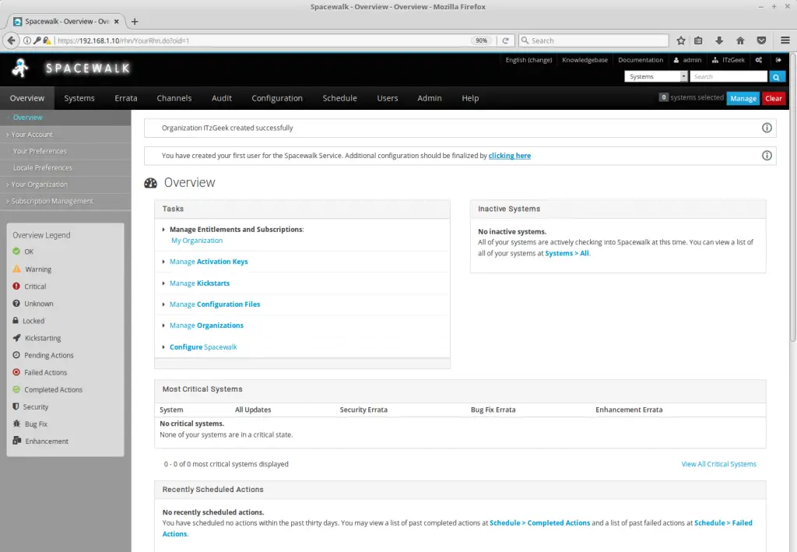Open the Schedule menu tab
797x552 pixels.
(339, 98)
